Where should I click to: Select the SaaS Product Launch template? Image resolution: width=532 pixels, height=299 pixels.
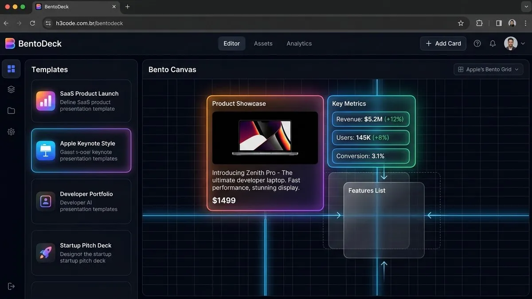click(x=81, y=101)
